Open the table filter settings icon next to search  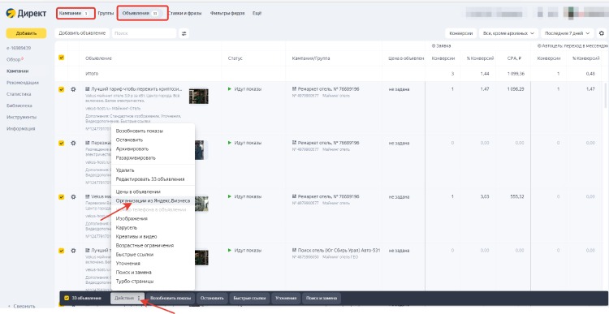click(184, 33)
